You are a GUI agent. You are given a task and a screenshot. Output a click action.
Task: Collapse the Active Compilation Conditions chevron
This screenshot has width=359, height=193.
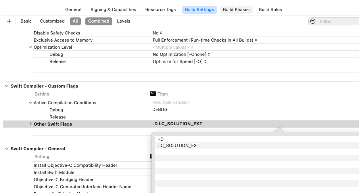pyautogui.click(x=31, y=103)
